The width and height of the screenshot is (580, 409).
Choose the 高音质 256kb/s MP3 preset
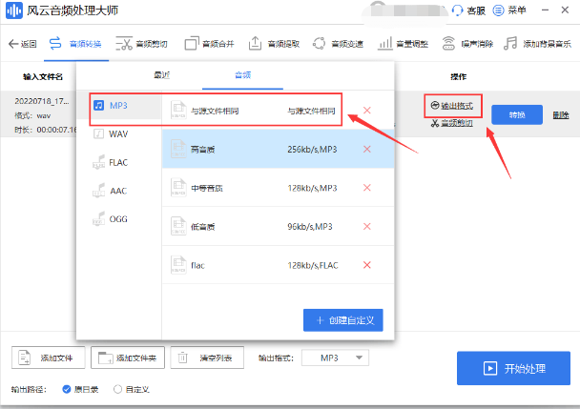278,149
